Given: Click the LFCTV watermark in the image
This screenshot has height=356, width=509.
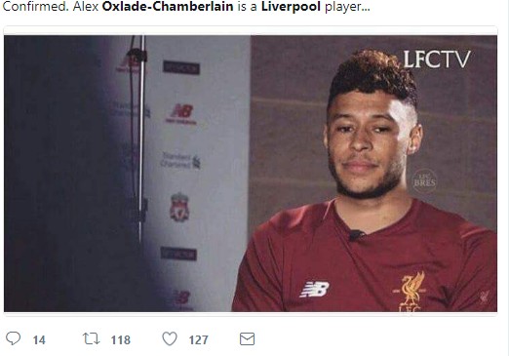Looking at the screenshot, I should 437,59.
